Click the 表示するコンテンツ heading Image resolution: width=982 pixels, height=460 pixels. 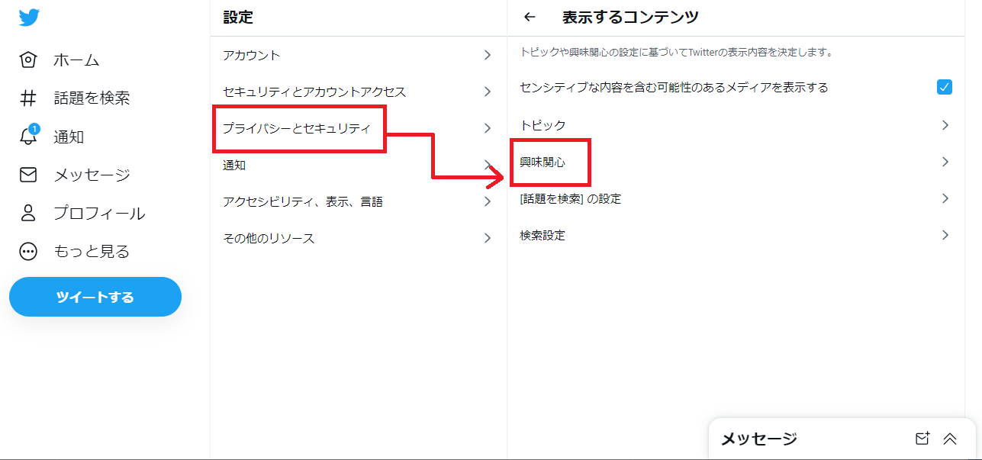(x=630, y=17)
